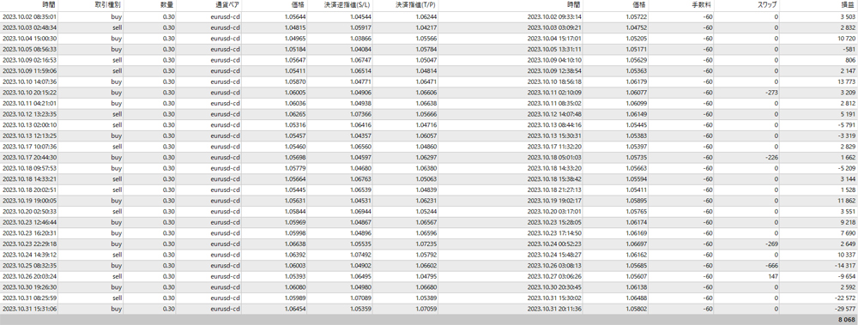Click the 数量 column header
The width and height of the screenshot is (858, 325).
pyautogui.click(x=149, y=5)
